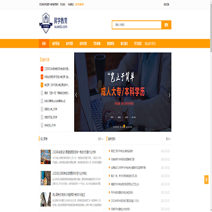Click the orange search button
Image resolution: width=212 pixels, height=212 pixels.
[166, 25]
